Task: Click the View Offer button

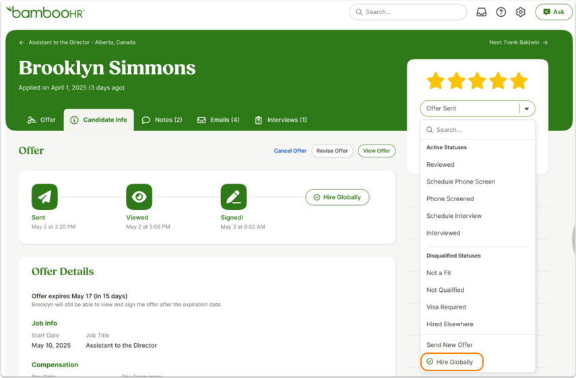Action: [377, 151]
